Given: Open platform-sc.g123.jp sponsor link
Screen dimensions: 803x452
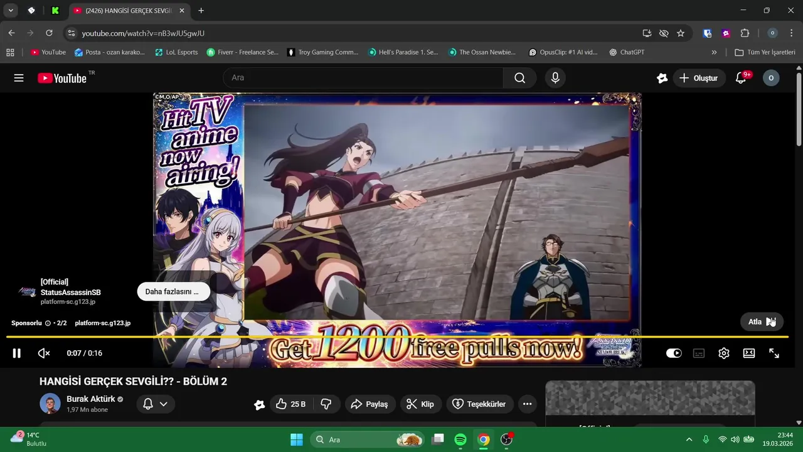Looking at the screenshot, I should point(103,323).
